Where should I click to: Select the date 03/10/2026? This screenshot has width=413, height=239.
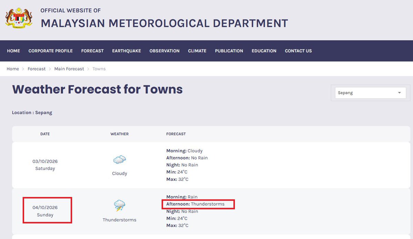pos(45,161)
